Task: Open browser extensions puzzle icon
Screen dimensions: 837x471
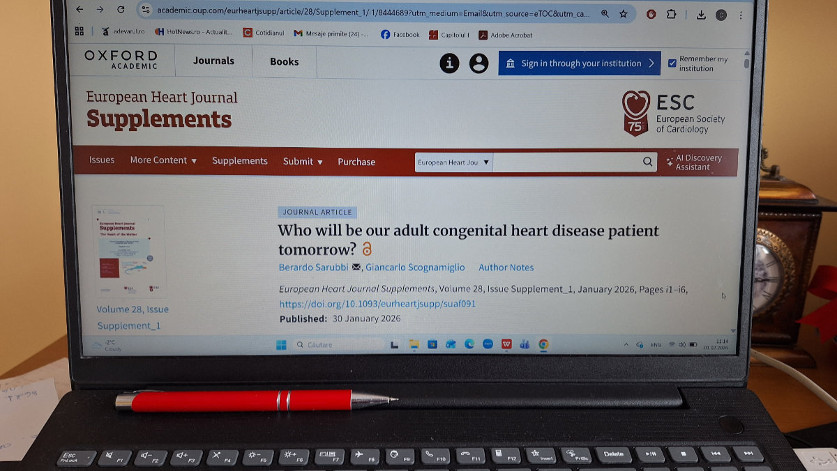Action: click(671, 14)
